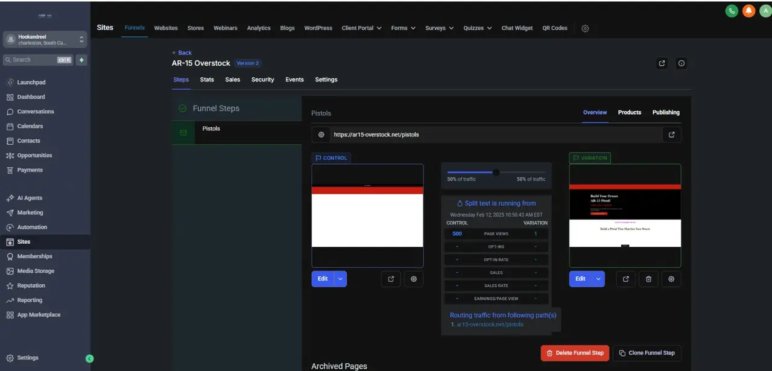772x371 pixels.
Task: Select the control page thumbnail
Action: [367, 215]
